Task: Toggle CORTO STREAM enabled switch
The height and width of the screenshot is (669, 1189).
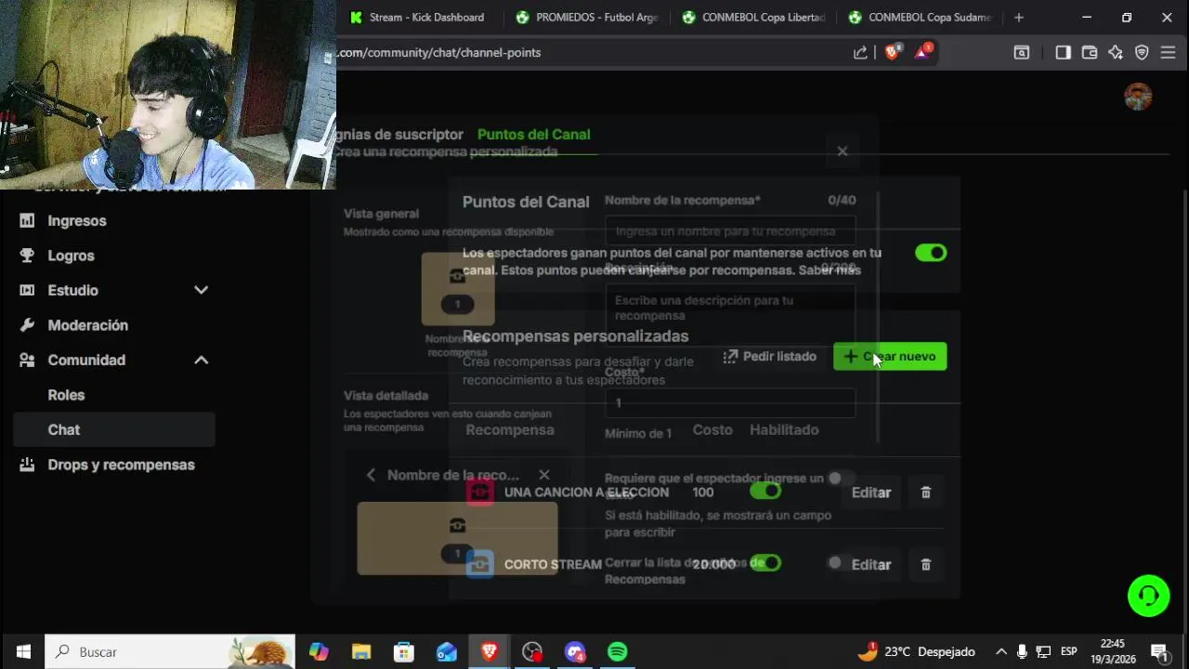Action: point(765,563)
